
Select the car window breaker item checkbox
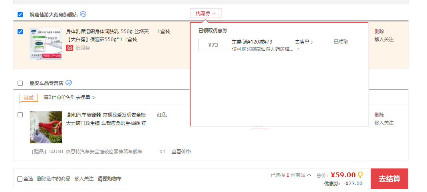20,115
